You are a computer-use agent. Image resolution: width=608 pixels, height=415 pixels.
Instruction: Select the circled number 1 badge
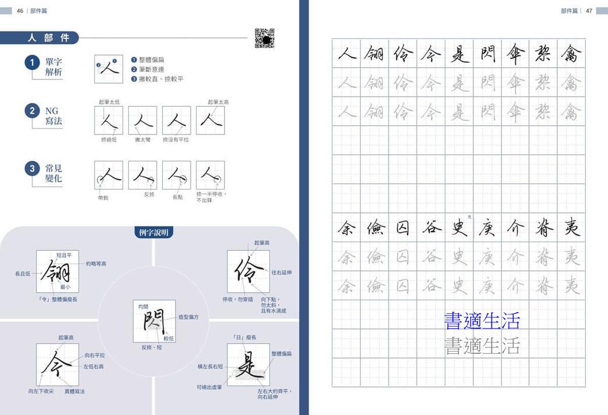(x=31, y=62)
